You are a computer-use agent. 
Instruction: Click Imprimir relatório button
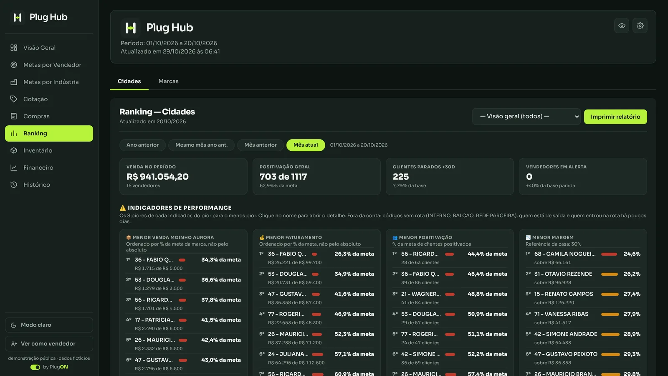(x=615, y=117)
